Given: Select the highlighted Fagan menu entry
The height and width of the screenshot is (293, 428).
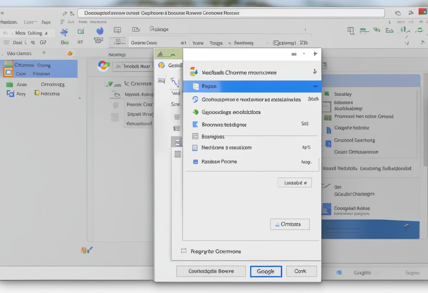Looking at the screenshot, I should point(252,86).
